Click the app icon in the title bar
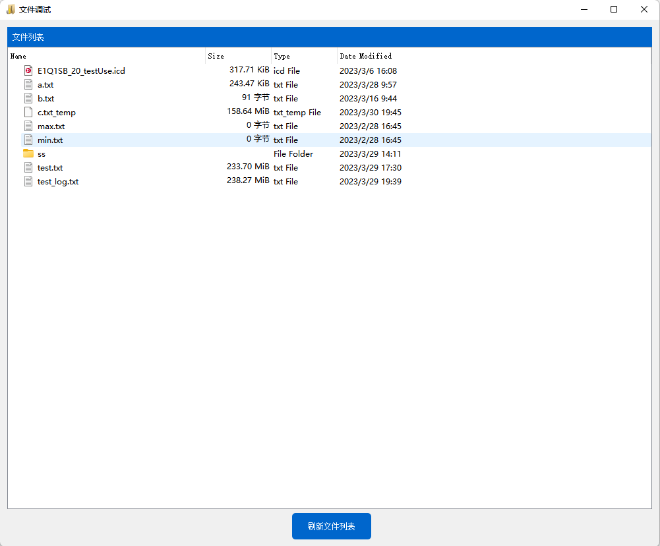The height and width of the screenshot is (546, 660). coord(11,9)
